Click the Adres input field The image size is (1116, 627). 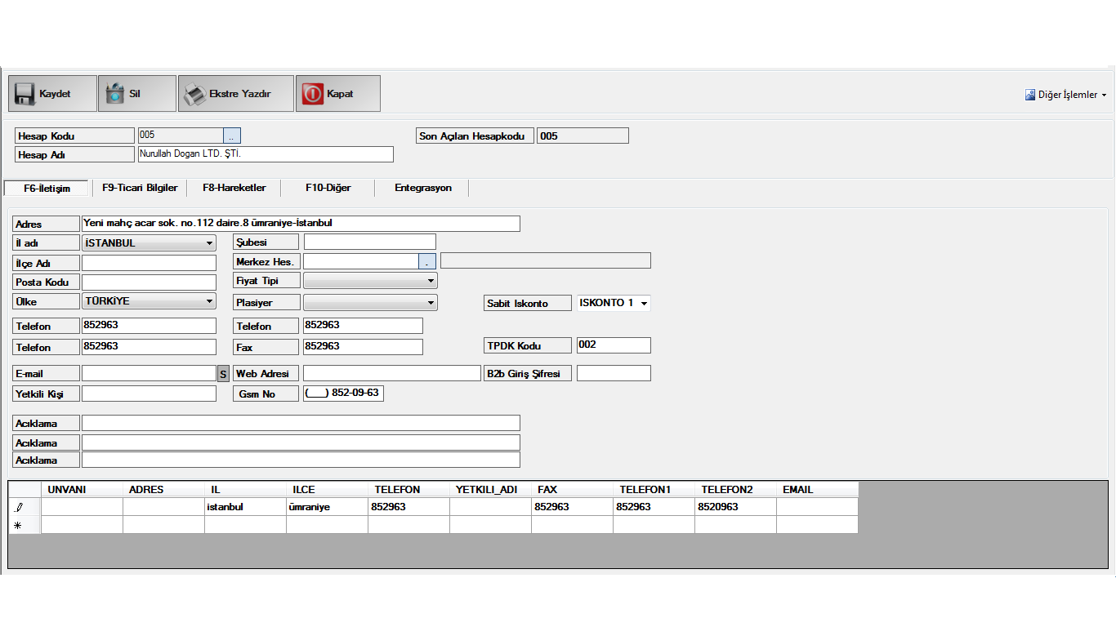point(301,224)
